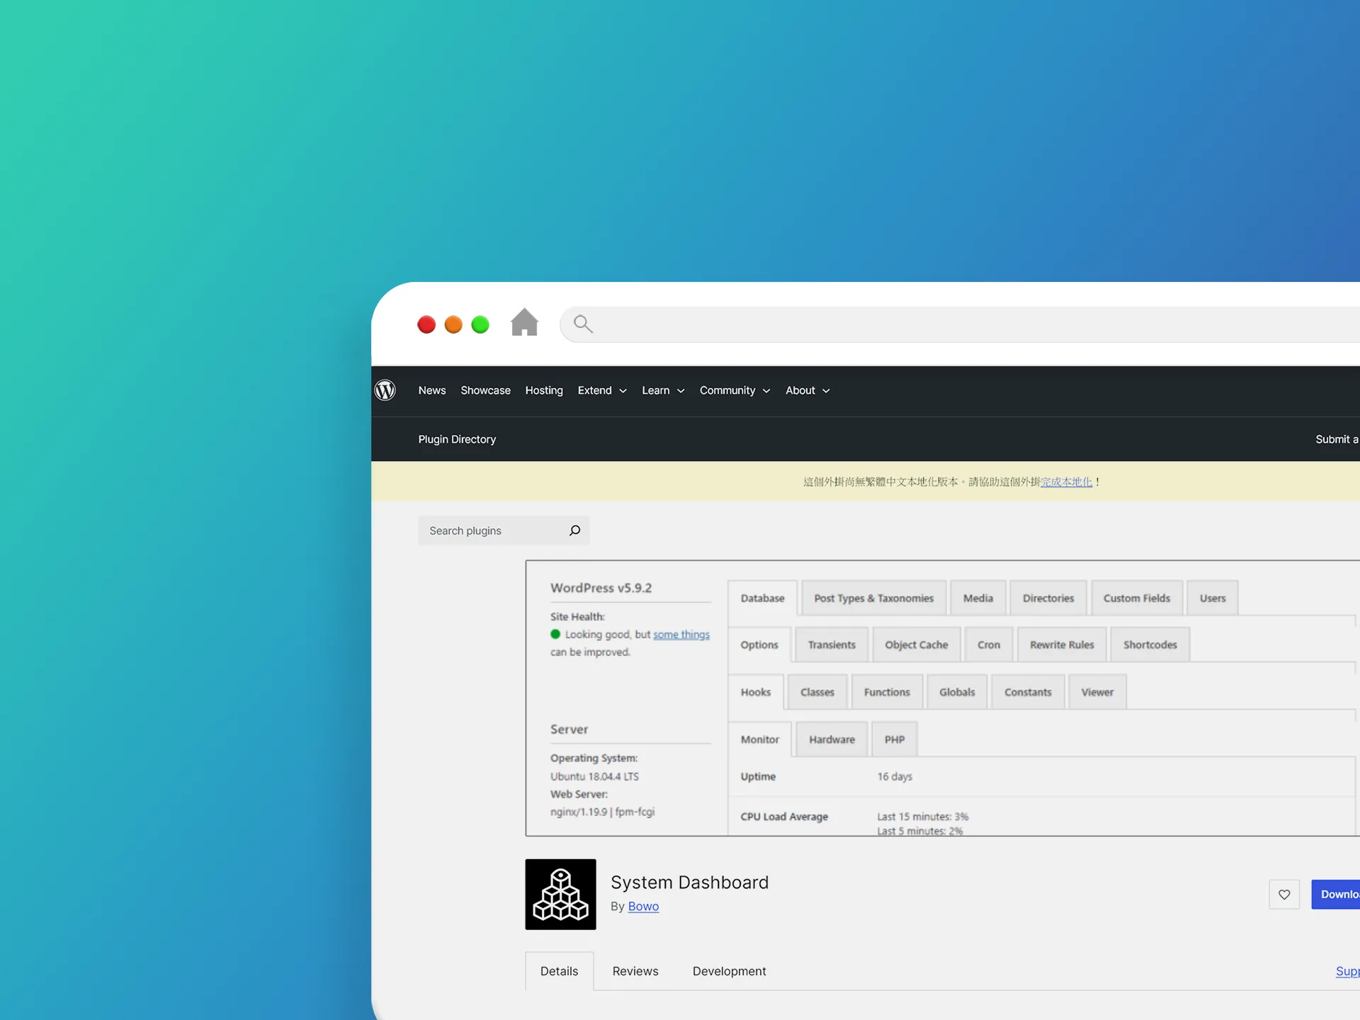Click the Monitor tab
The height and width of the screenshot is (1020, 1360).
click(x=760, y=739)
